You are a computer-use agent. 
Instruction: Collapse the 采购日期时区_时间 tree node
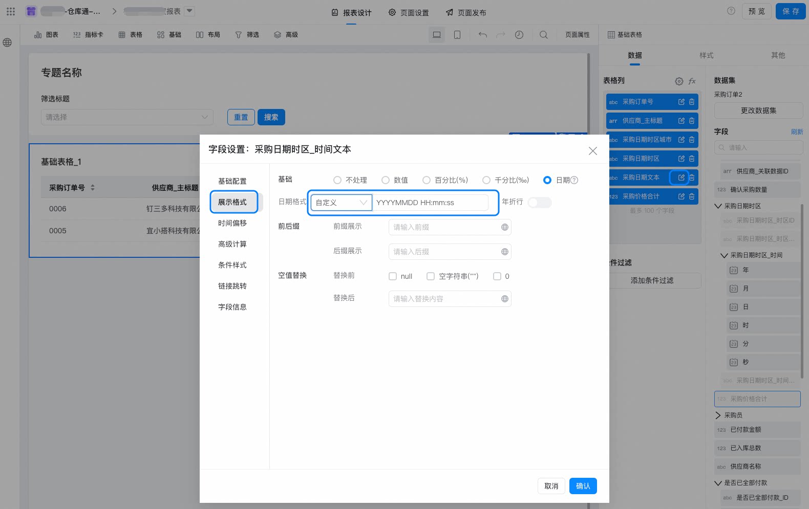[724, 255]
